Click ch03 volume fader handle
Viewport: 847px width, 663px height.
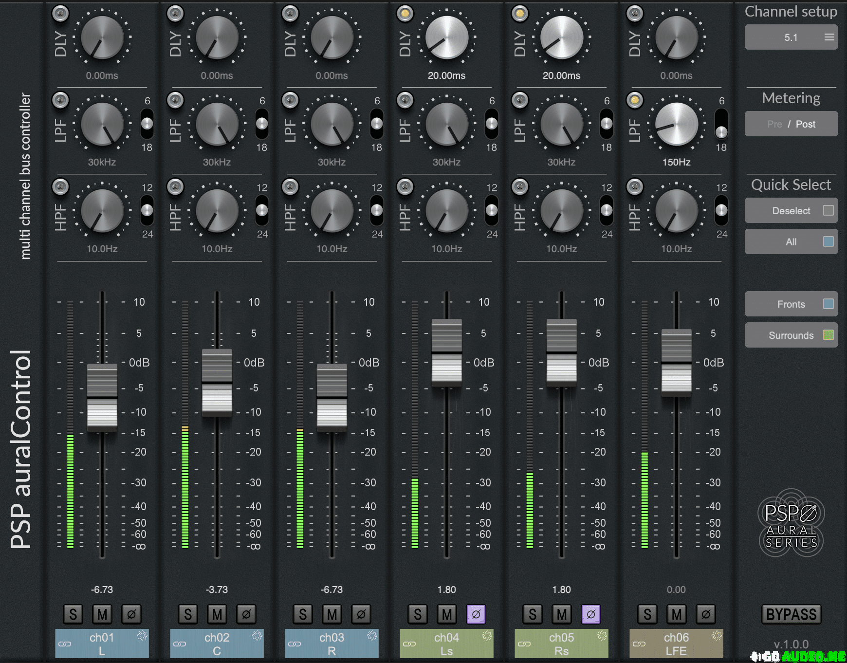(332, 398)
